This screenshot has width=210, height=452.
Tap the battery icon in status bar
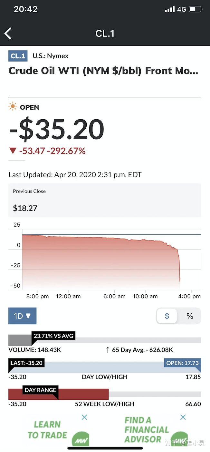point(195,9)
